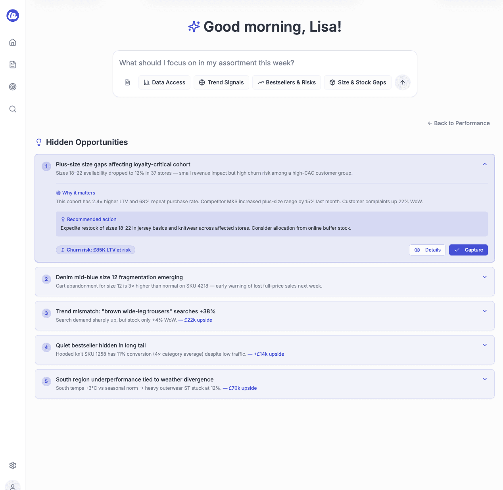Image resolution: width=503 pixels, height=490 pixels.
Task: Expand the brown wide-leg trousers trend card
Action: coord(485,311)
